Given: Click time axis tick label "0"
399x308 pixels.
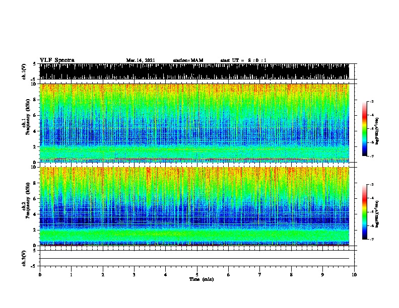Looking at the screenshot, I should pyautogui.click(x=40, y=275).
